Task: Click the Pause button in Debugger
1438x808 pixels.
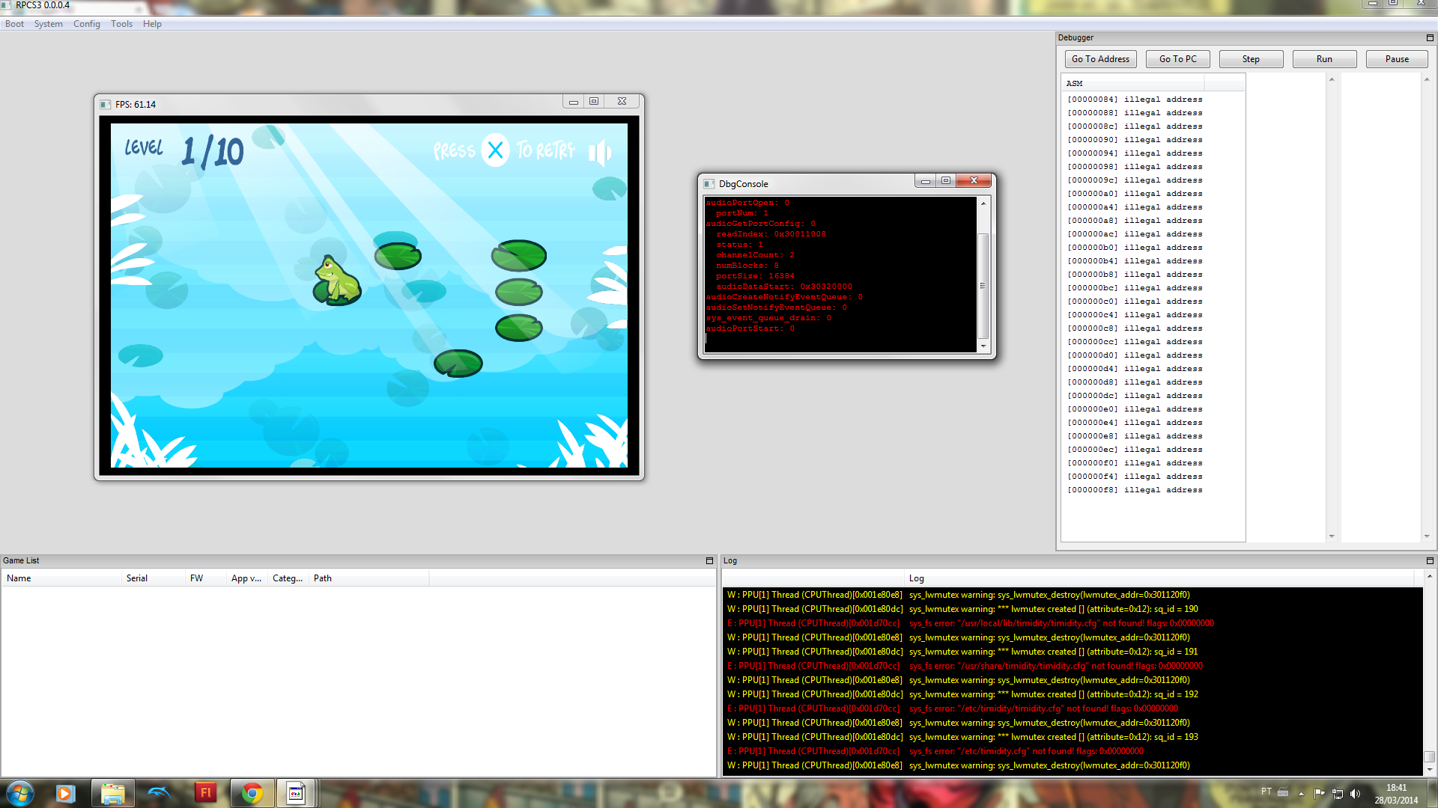Action: pyautogui.click(x=1396, y=59)
